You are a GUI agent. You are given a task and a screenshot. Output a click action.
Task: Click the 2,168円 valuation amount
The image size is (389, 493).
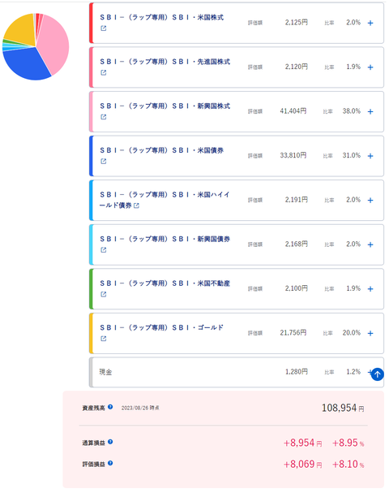click(296, 244)
